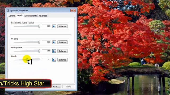Select the Levels tab

pyautogui.click(x=20, y=16)
